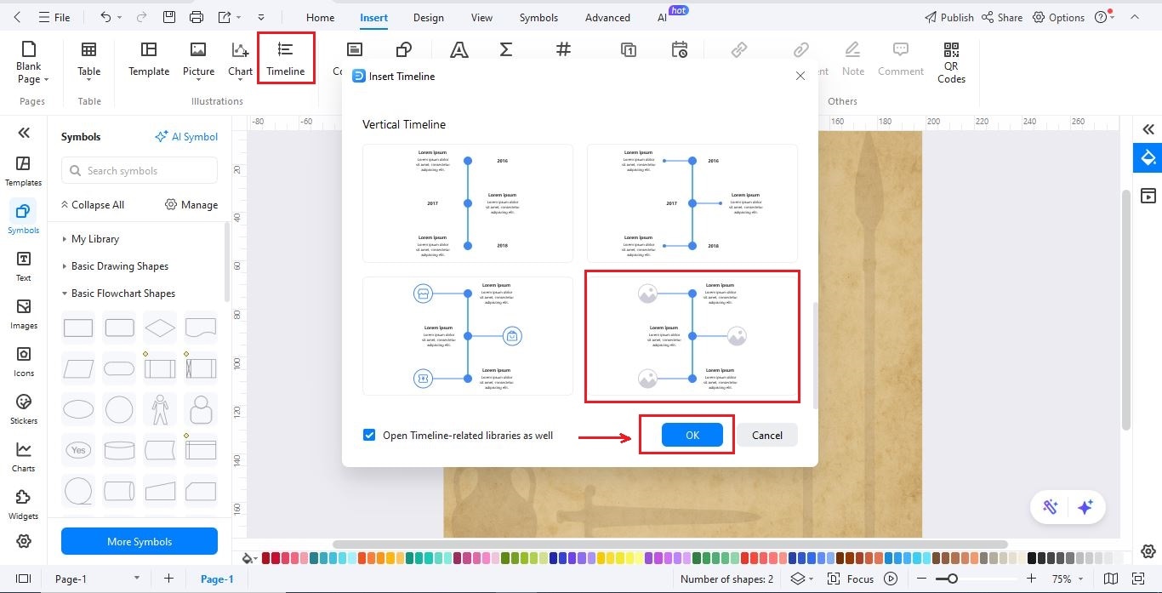
Task: Uncheck Open Timeline-related libraries as well
Action: 369,435
